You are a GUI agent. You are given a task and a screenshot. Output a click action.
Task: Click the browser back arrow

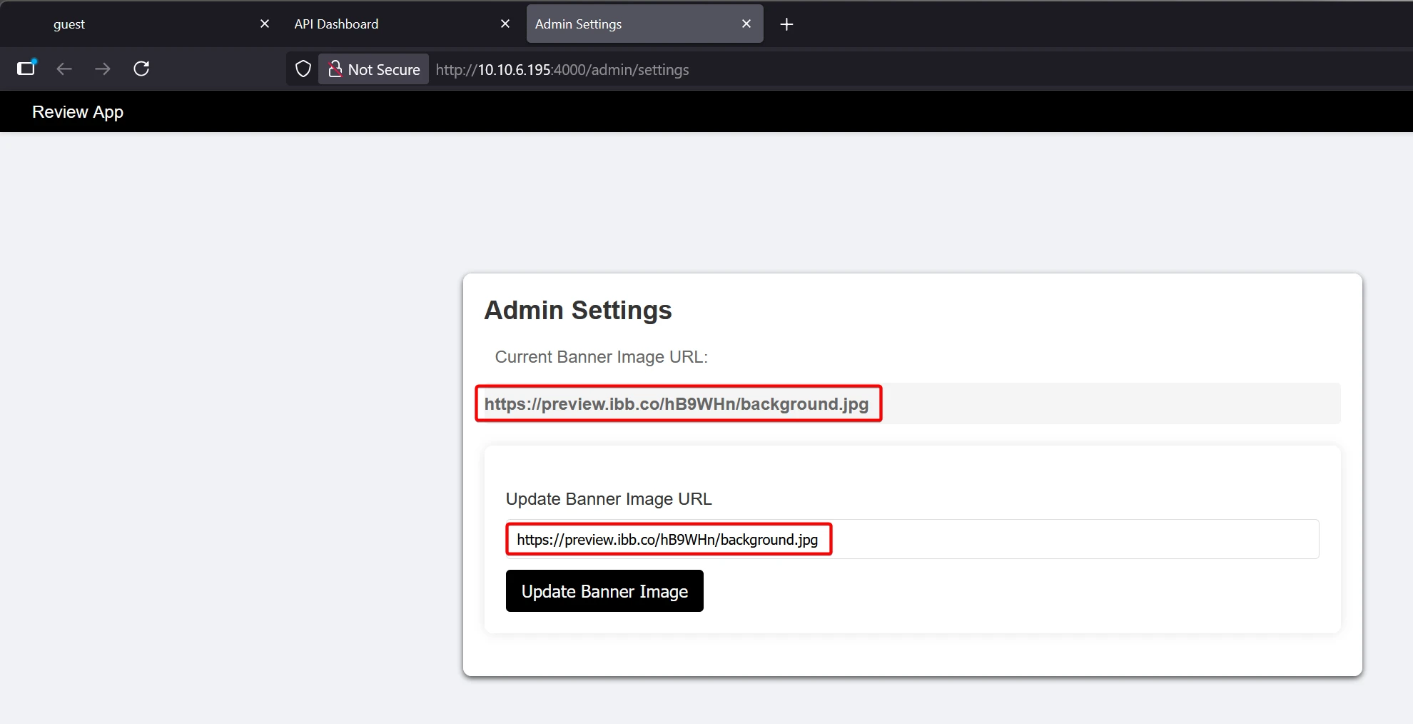[x=64, y=69]
